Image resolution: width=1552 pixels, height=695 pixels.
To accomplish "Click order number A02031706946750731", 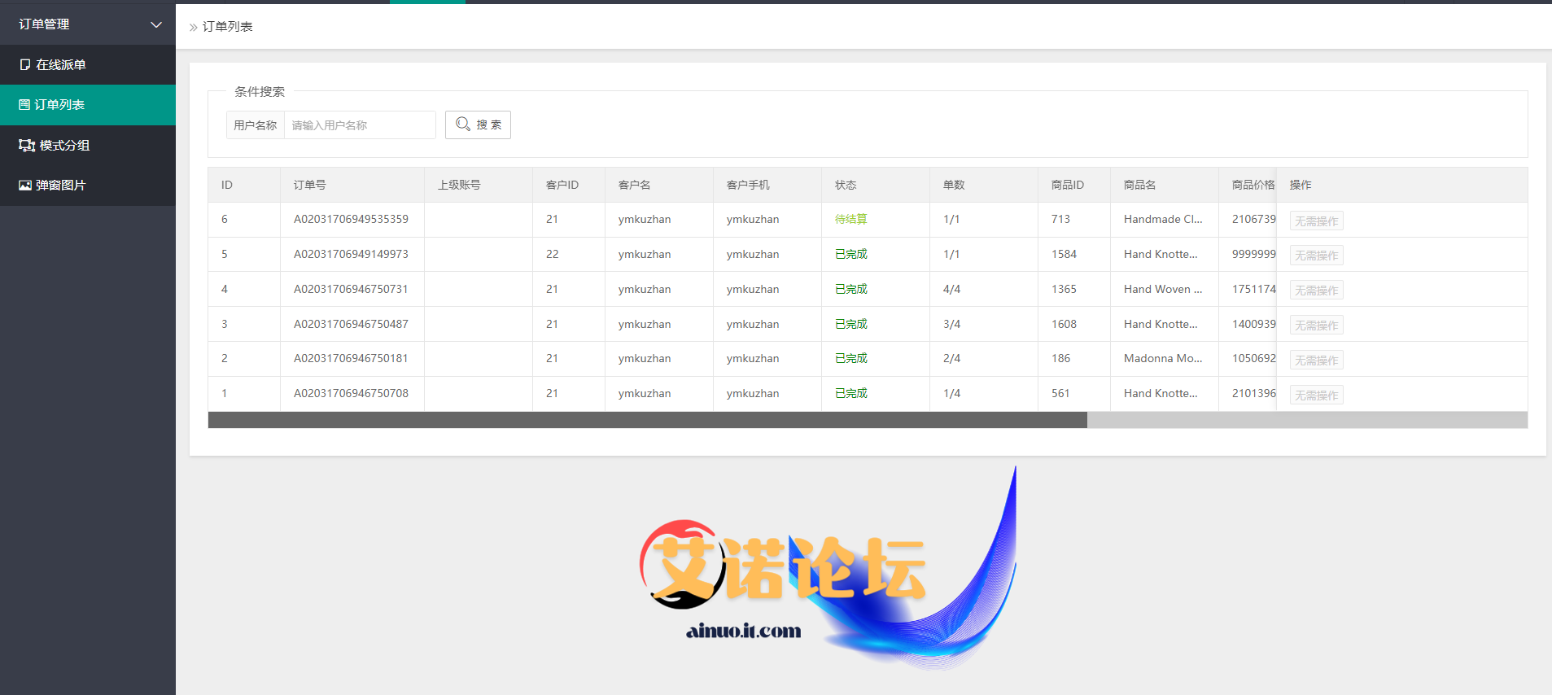I will [352, 290].
